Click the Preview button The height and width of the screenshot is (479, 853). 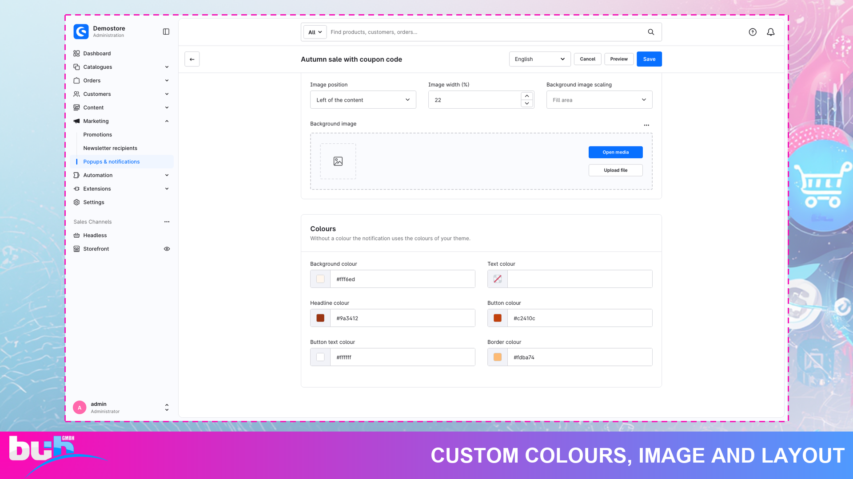(x=619, y=59)
